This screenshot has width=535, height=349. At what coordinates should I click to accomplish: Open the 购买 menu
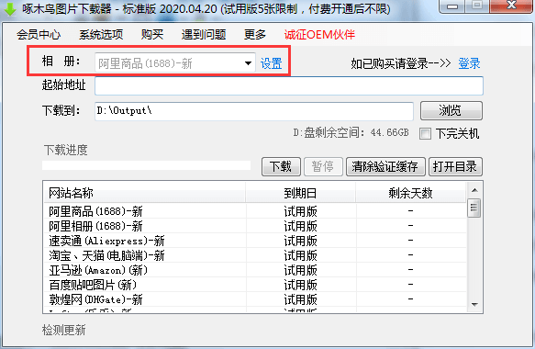coord(152,35)
